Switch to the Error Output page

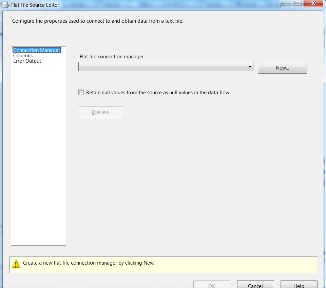point(27,61)
